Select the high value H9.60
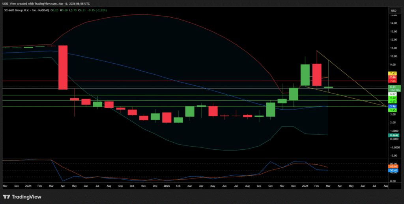 (64, 10)
